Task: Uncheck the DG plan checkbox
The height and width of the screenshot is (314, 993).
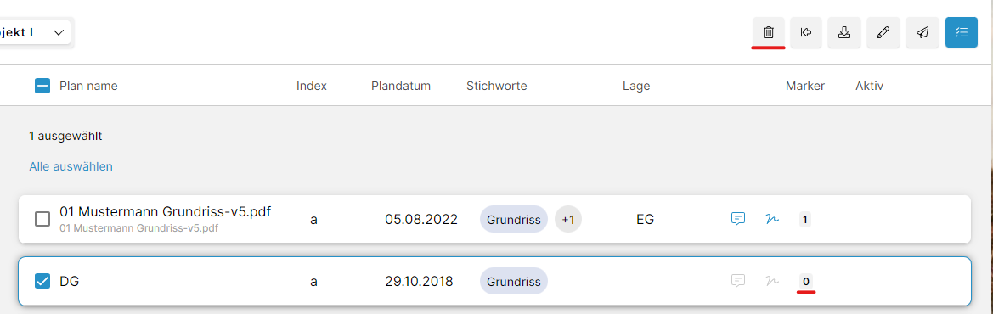Action: coord(42,280)
